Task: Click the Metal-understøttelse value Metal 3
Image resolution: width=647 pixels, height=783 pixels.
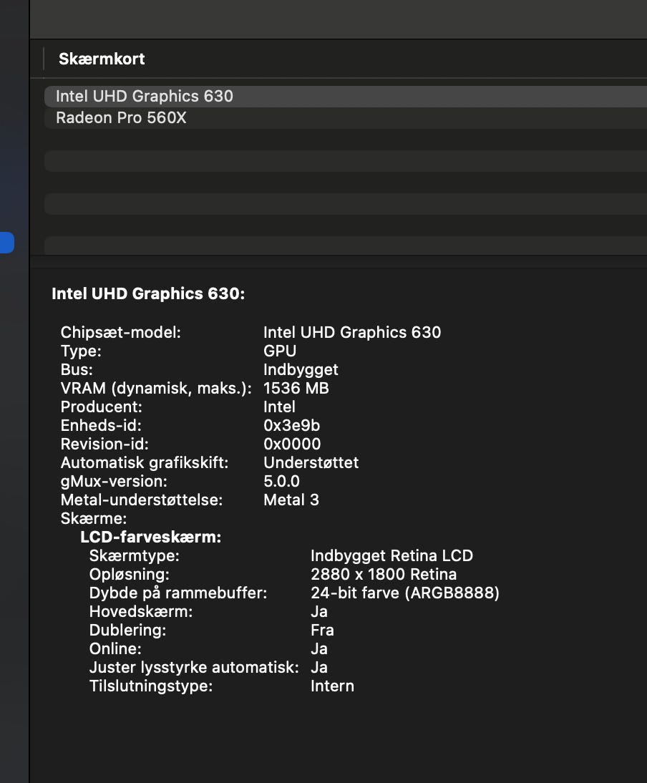Action: pyautogui.click(x=291, y=500)
